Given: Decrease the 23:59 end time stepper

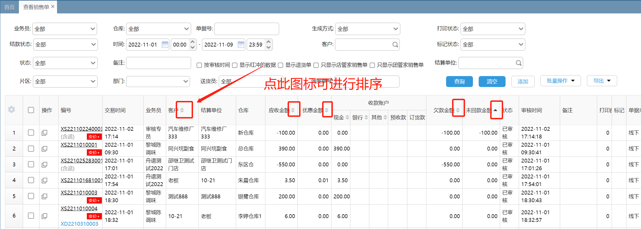Looking at the screenshot, I should pos(268,47).
